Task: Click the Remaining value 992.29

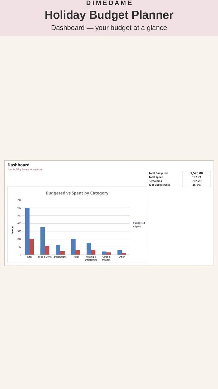Action: click(196, 181)
